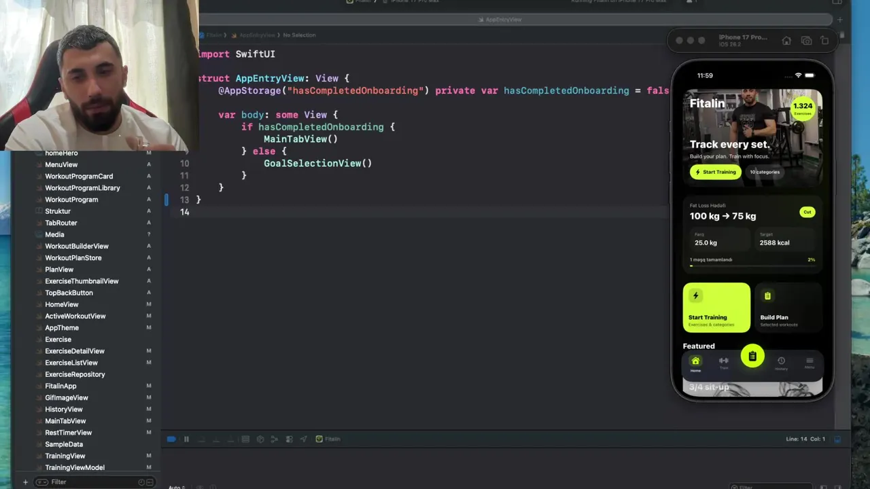Select SampleData file in navigator
Viewport: 870px width, 489px height.
64,444
